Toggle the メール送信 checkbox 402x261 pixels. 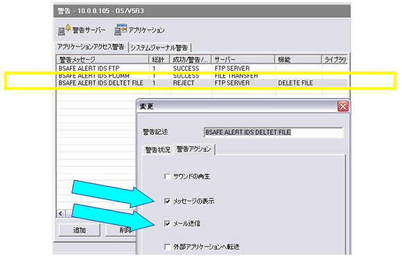tap(168, 224)
